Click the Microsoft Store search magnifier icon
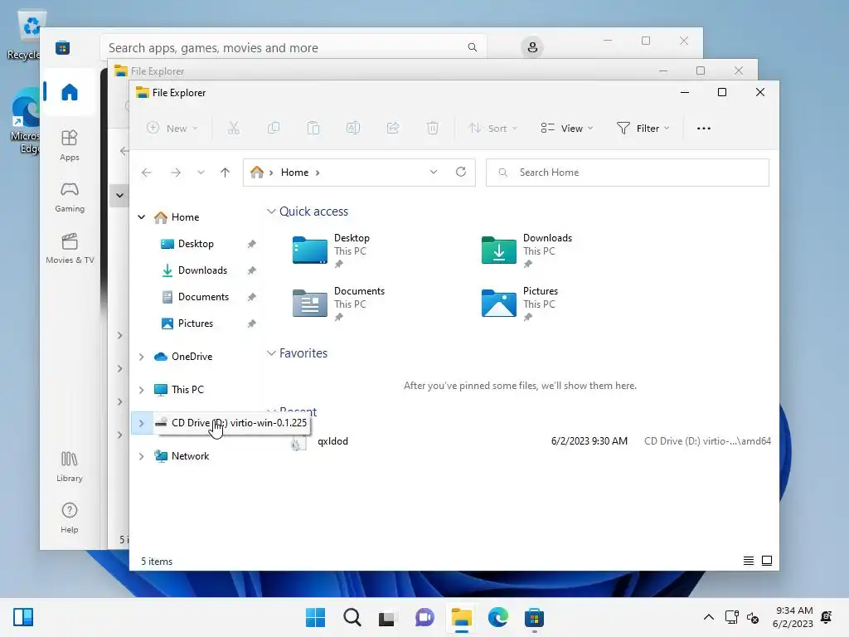Screen dimensions: 849x637 point(472,47)
